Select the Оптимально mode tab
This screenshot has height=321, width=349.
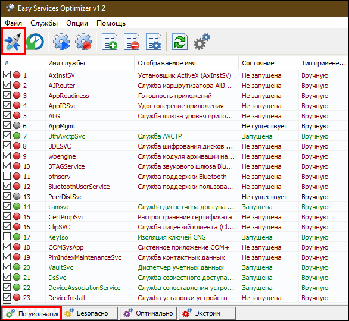point(149,313)
